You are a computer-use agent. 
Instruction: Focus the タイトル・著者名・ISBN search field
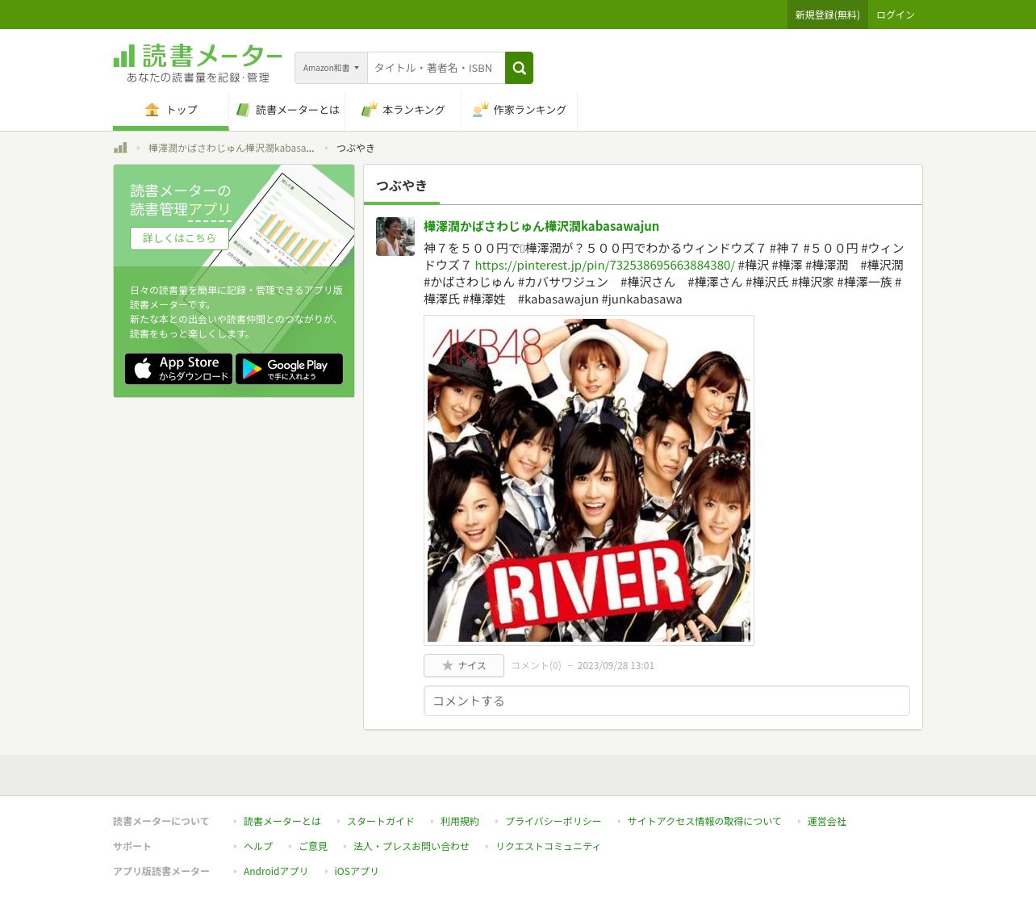[x=437, y=68]
